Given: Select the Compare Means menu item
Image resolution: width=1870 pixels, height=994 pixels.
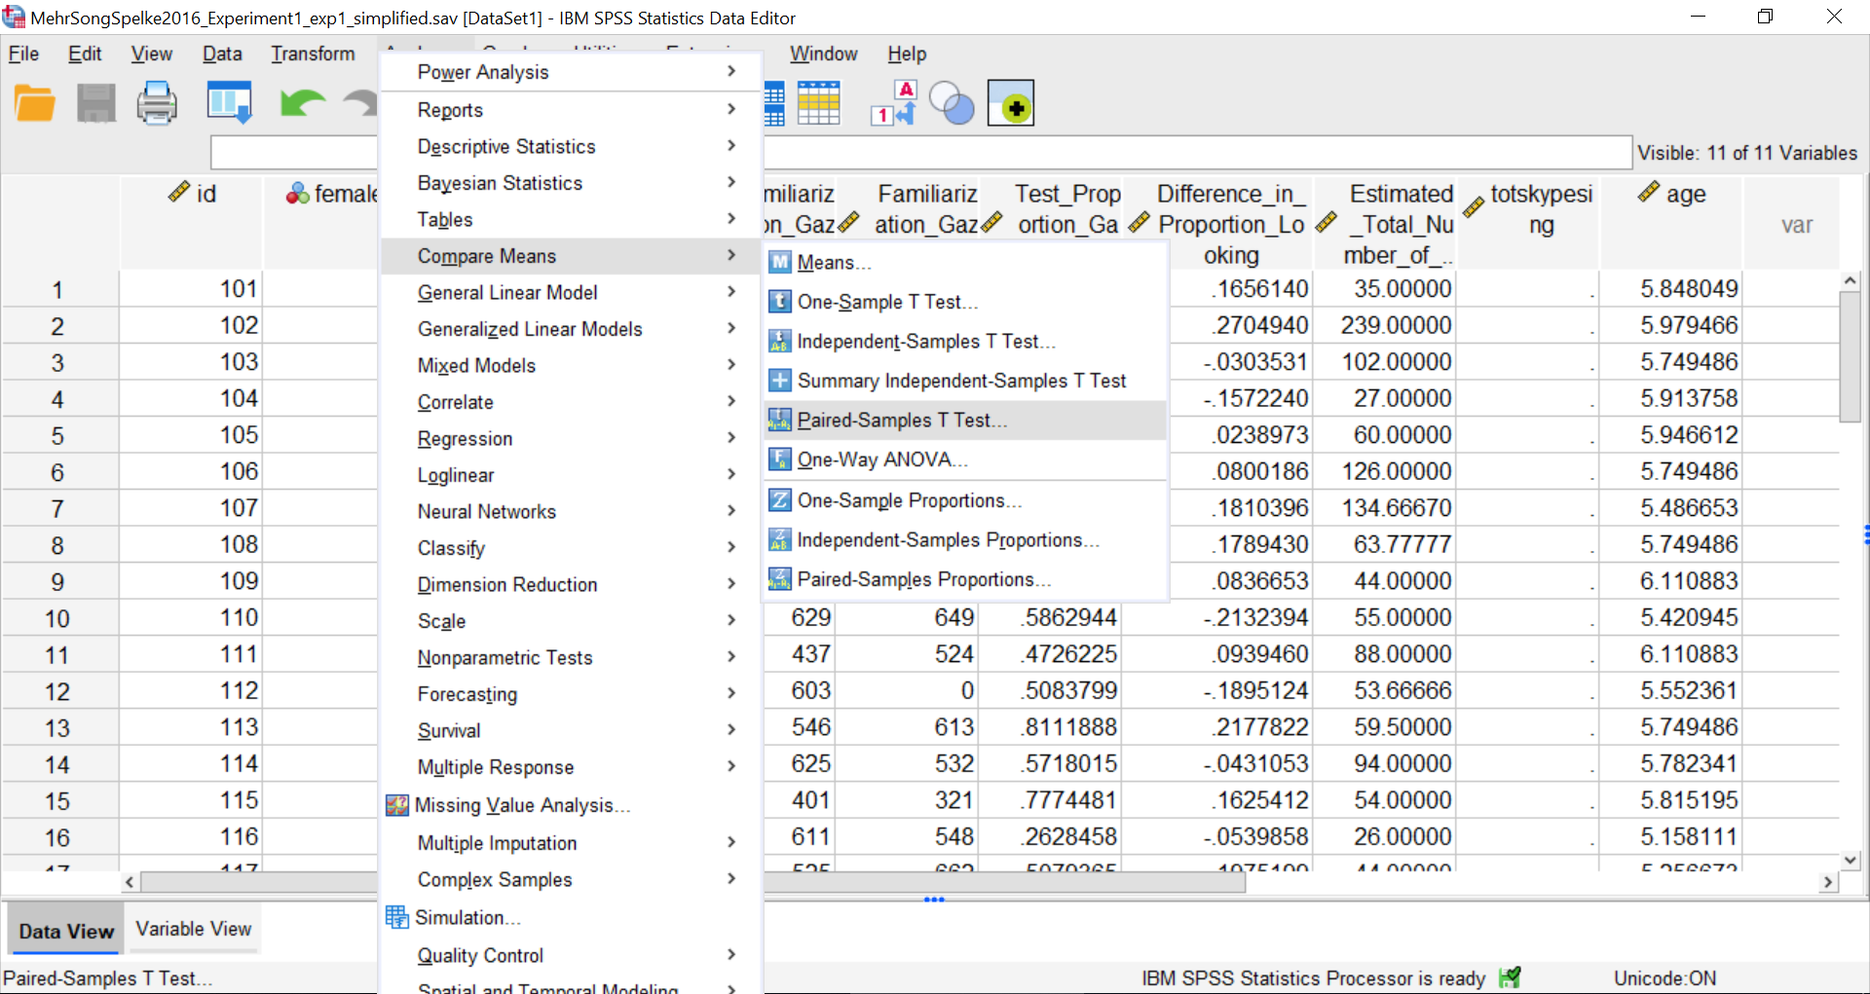Looking at the screenshot, I should pyautogui.click(x=570, y=256).
